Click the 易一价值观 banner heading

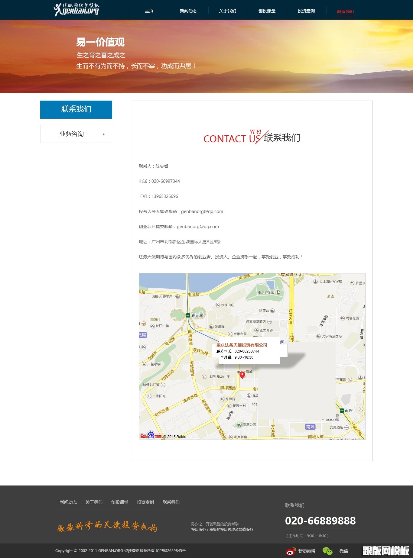pyautogui.click(x=100, y=42)
